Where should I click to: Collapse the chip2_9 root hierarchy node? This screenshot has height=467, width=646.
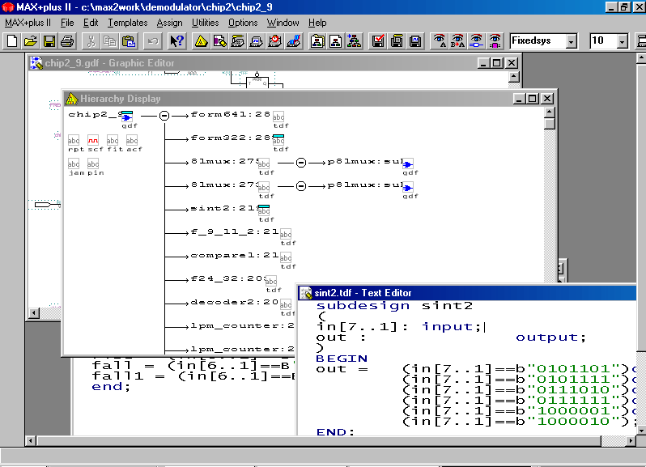pos(164,116)
